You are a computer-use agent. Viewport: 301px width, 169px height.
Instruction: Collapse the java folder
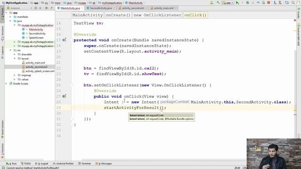[10, 21]
